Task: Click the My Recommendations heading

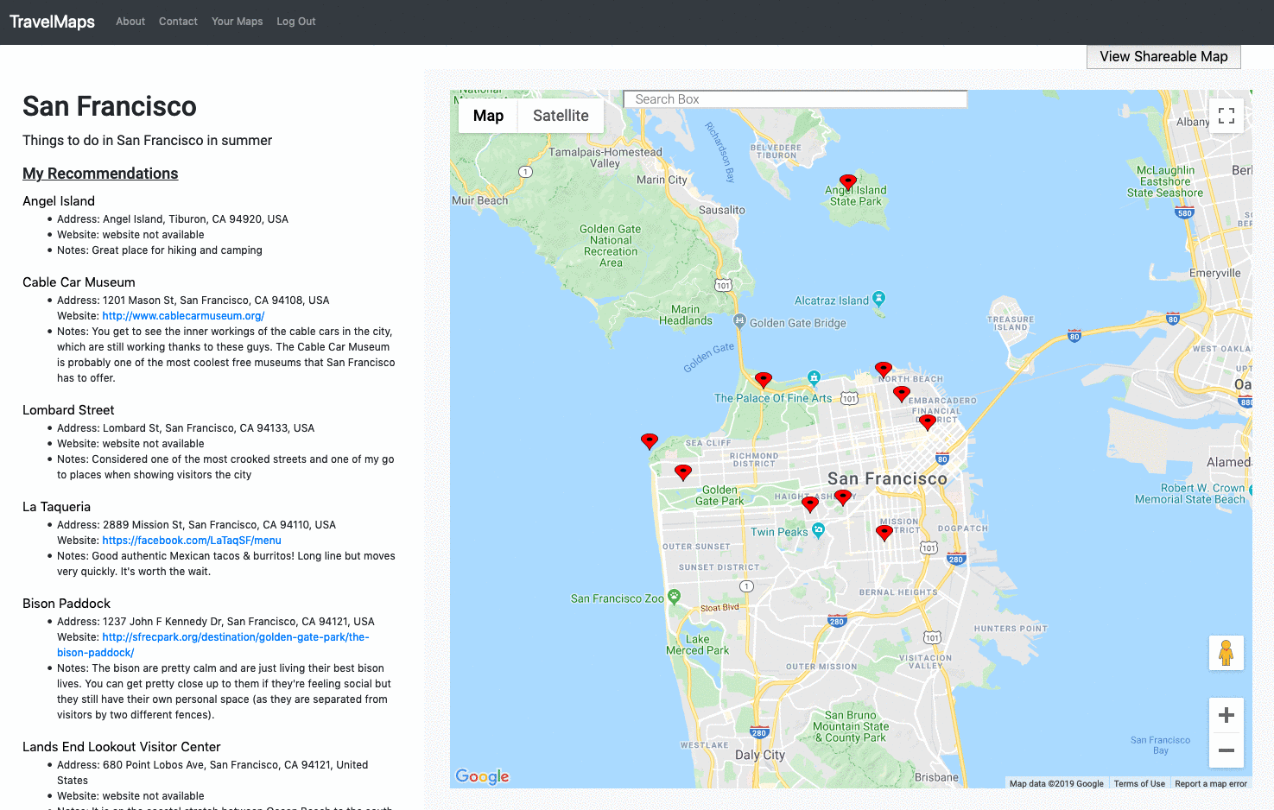Action: 100,174
